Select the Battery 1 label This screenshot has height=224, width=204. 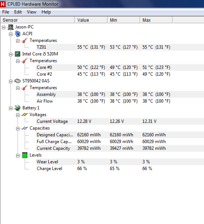point(31,108)
